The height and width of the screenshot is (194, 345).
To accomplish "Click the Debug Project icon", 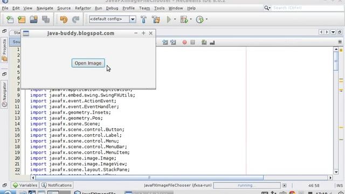I will (x=184, y=19).
